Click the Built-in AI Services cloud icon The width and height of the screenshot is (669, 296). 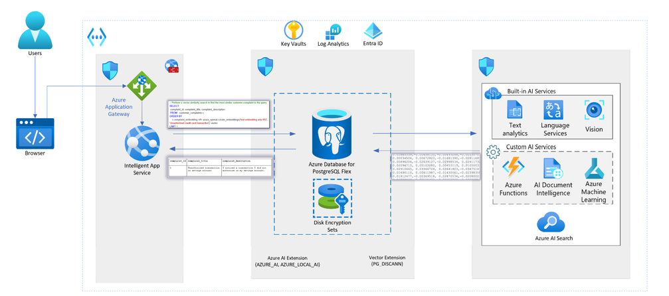493,94
